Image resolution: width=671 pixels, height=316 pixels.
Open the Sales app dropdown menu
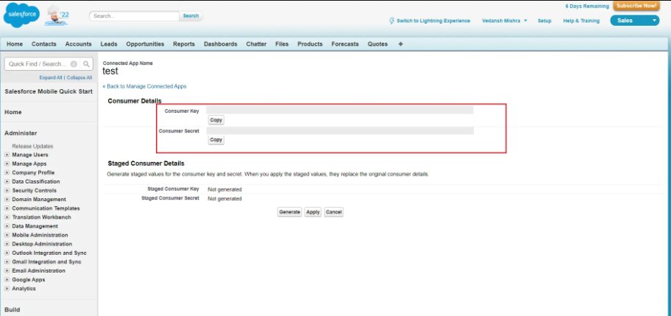(635, 21)
